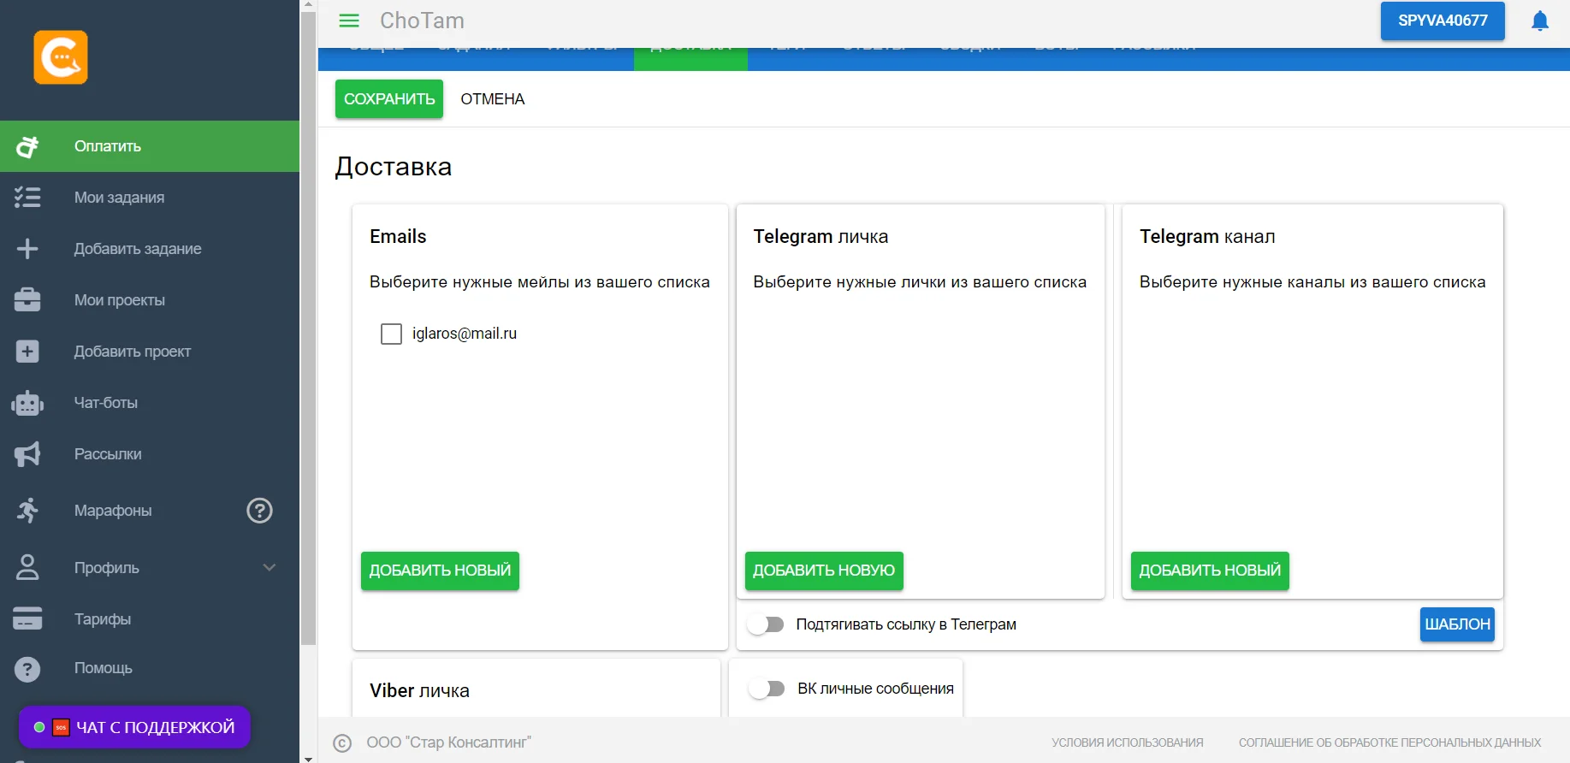Click the question mark icon beside Марафоны

pyautogui.click(x=259, y=511)
